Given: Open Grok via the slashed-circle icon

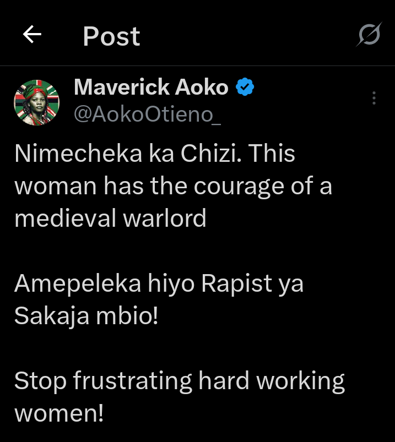Looking at the screenshot, I should [x=368, y=36].
